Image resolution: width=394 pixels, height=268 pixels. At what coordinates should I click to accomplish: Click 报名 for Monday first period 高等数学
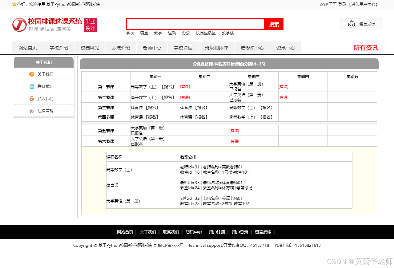[168, 87]
